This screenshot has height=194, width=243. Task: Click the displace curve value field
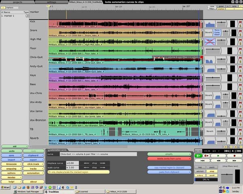[x=72, y=163]
